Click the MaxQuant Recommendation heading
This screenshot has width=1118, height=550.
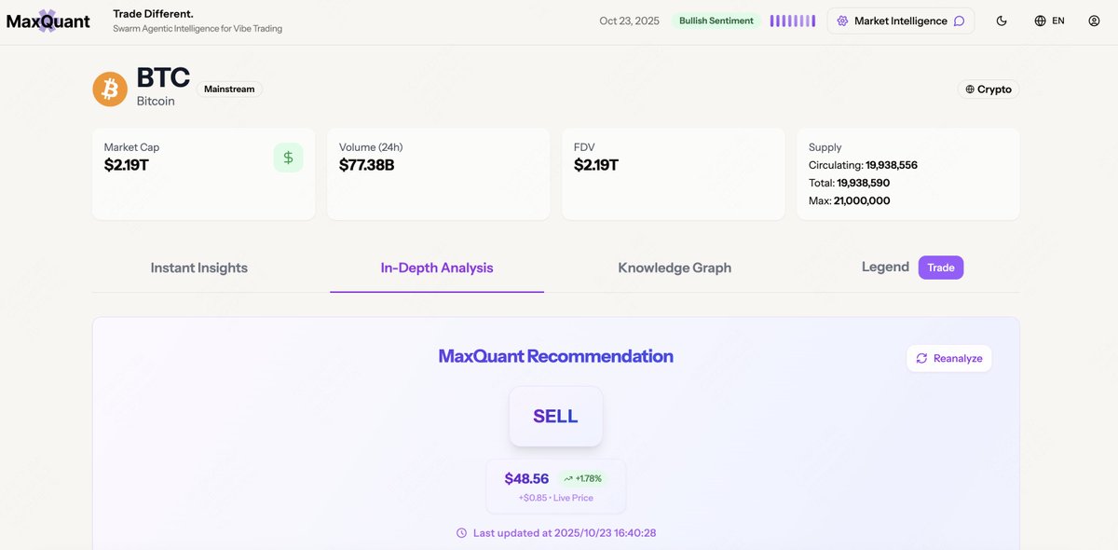point(555,356)
